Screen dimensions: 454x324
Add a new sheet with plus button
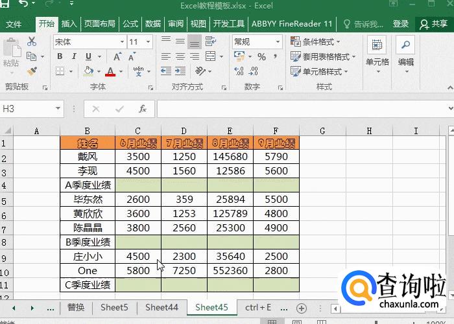302,308
